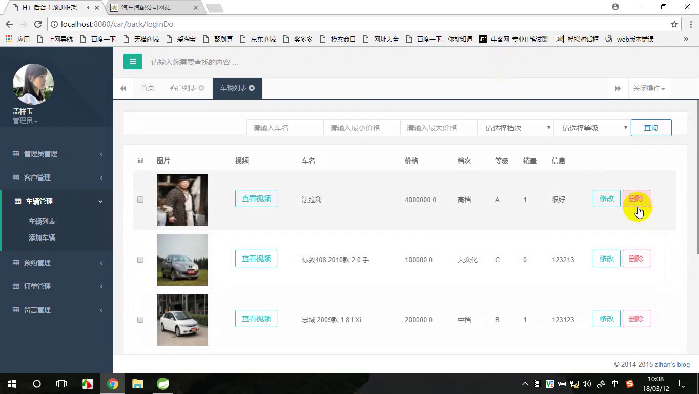699x394 pixels.
Task: Click the top search box placeholder field
Action: (x=195, y=62)
